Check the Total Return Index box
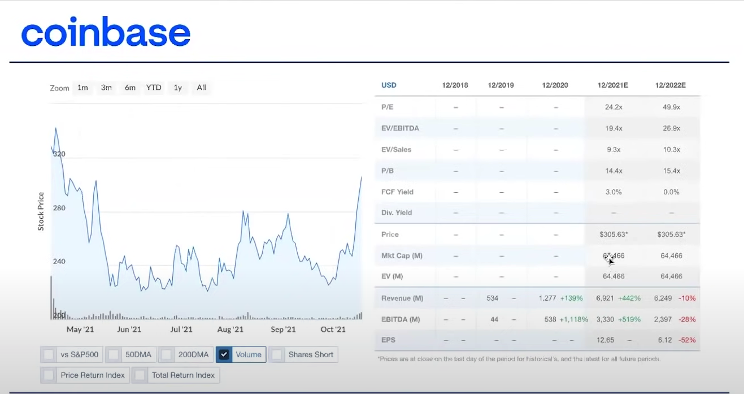Image resolution: width=744 pixels, height=394 pixels. 140,375
